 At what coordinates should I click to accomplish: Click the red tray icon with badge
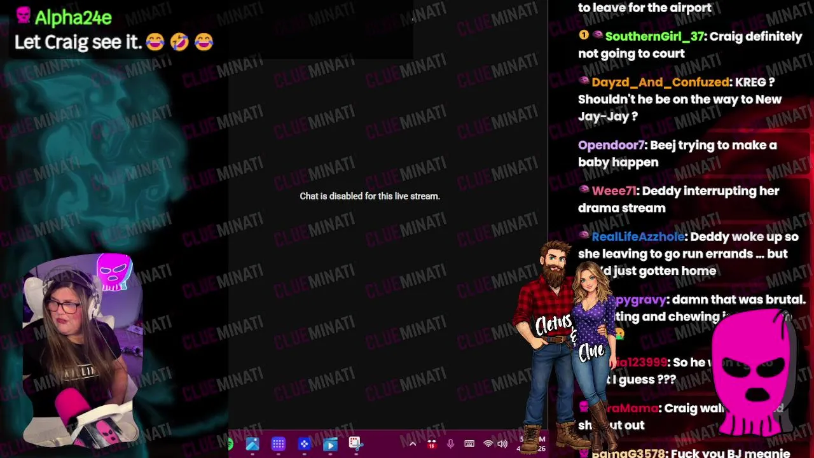point(432,444)
